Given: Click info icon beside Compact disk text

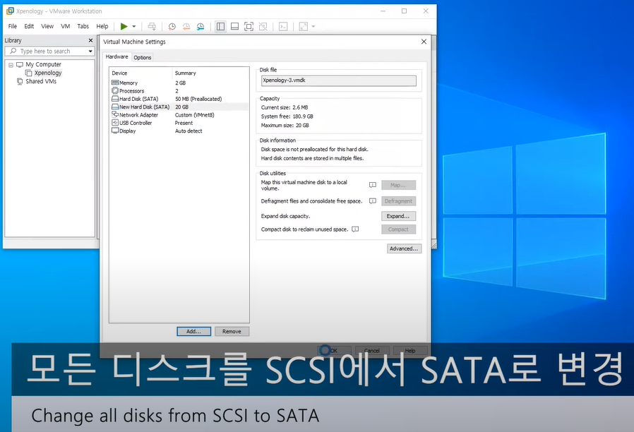Looking at the screenshot, I should pyautogui.click(x=355, y=229).
